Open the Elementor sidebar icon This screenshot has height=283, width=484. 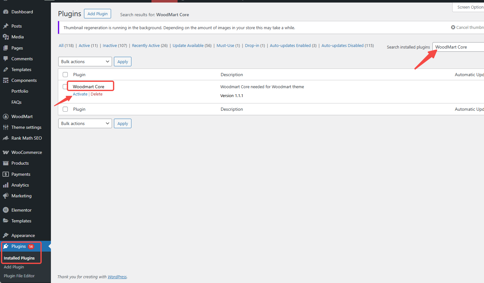(6, 210)
